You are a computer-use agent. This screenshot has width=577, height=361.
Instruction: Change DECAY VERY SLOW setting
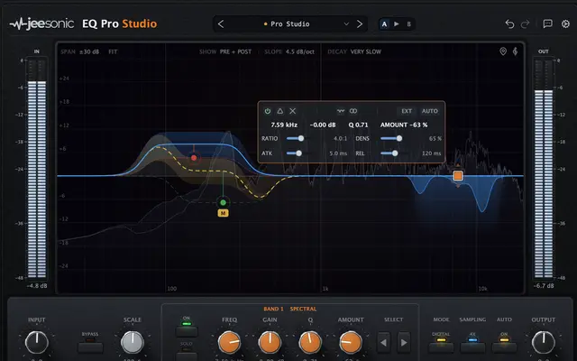click(x=354, y=51)
